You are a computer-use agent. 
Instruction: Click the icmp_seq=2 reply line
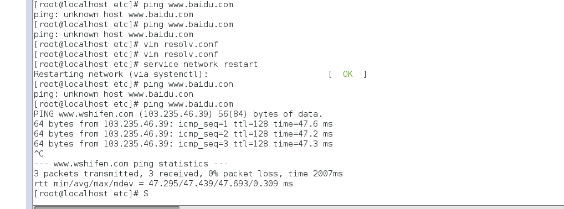183,134
